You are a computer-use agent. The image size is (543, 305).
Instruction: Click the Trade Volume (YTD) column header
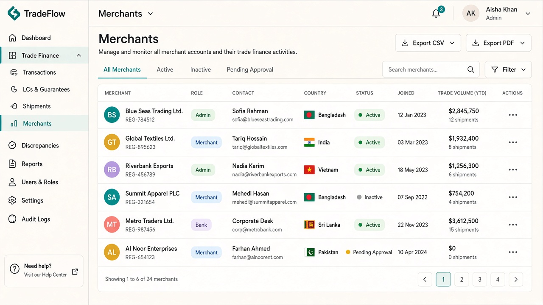(462, 93)
